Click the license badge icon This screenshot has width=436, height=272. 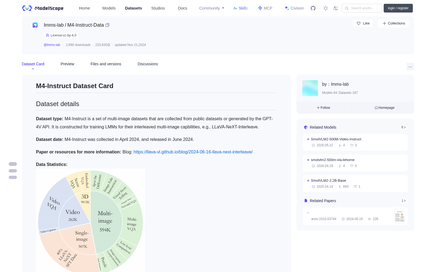tap(47, 35)
